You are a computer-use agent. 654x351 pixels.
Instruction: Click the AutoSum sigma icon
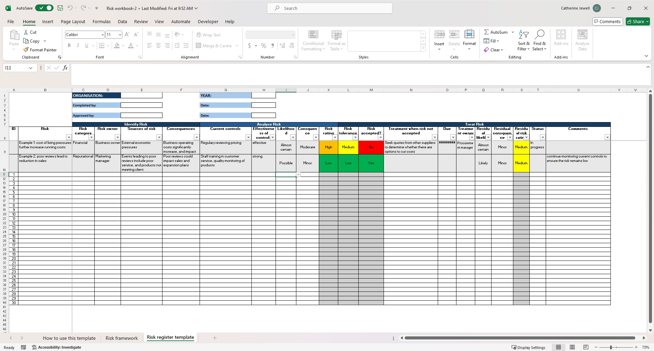point(486,32)
